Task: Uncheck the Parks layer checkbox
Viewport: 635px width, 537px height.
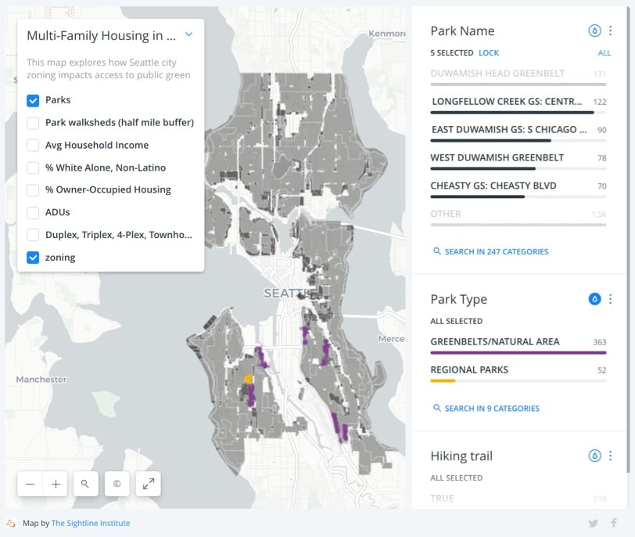Action: 33,100
